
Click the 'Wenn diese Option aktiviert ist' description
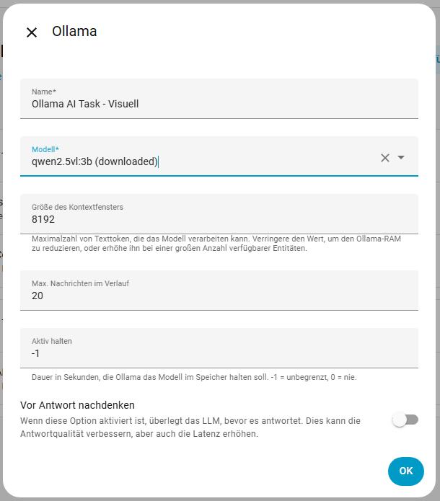[190, 427]
